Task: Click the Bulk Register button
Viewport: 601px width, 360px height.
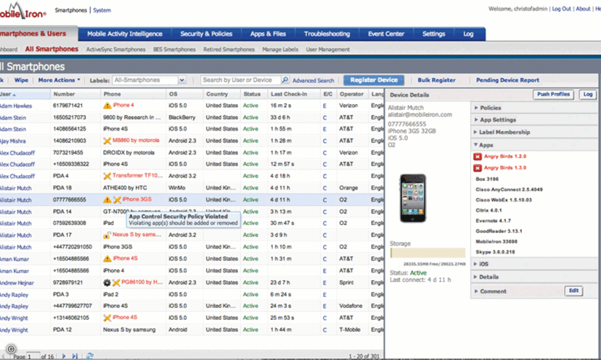Action: [437, 80]
